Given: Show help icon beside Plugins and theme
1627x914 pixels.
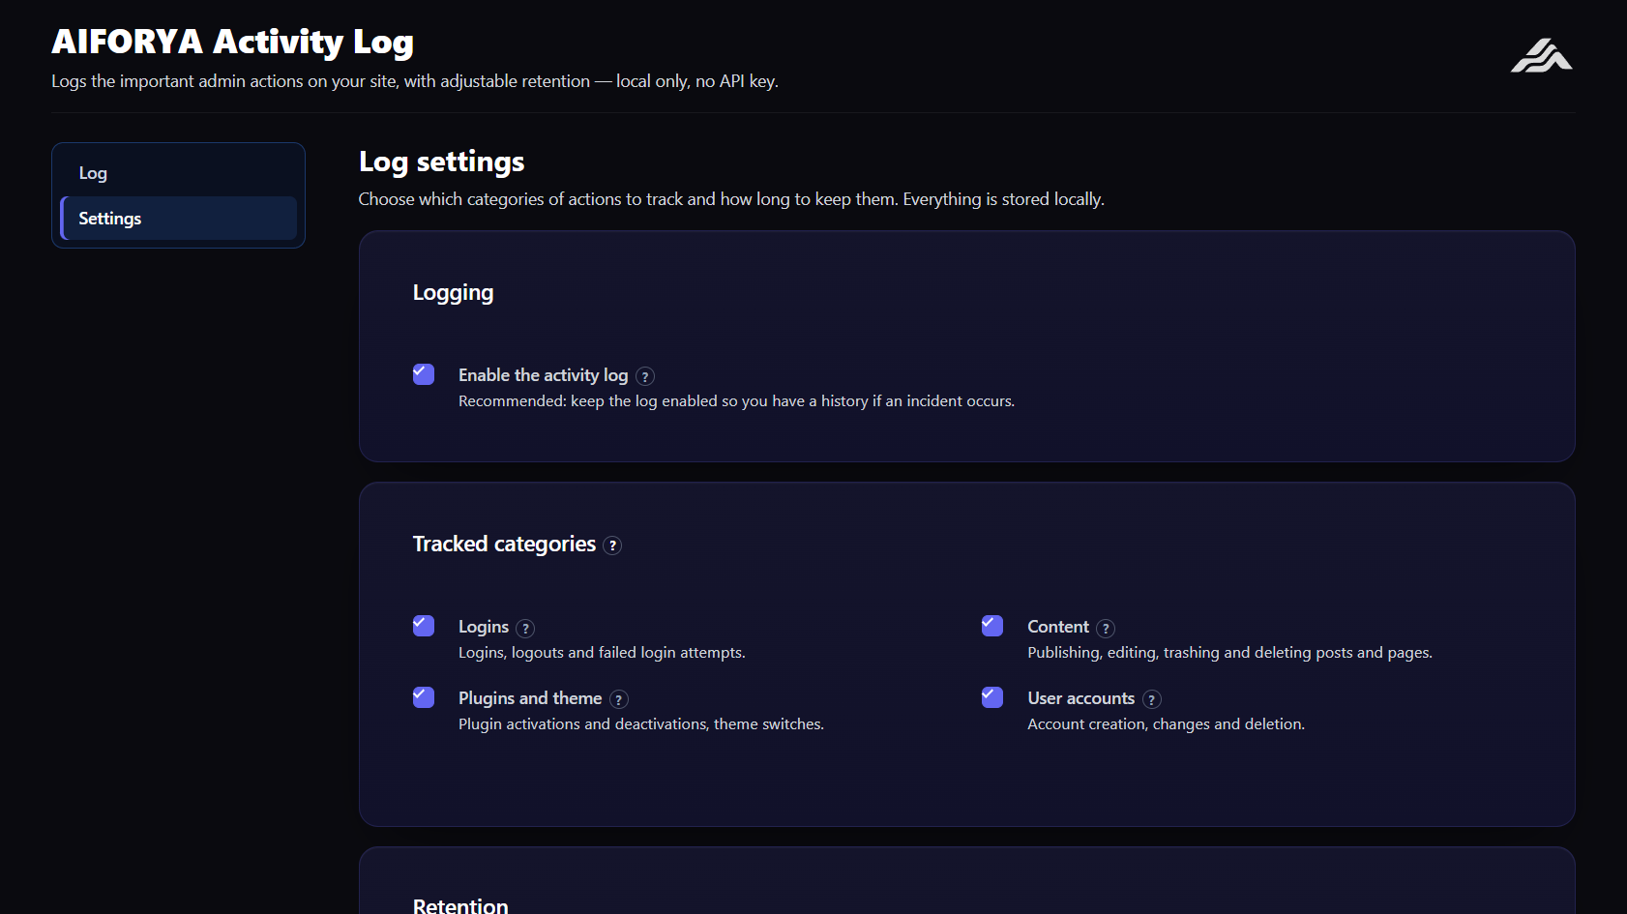Looking at the screenshot, I should click(619, 699).
